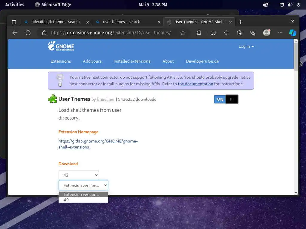The width and height of the screenshot is (306, 229).
Task: Reload the page with refresh icon
Action: pyautogui.click(x=28, y=33)
